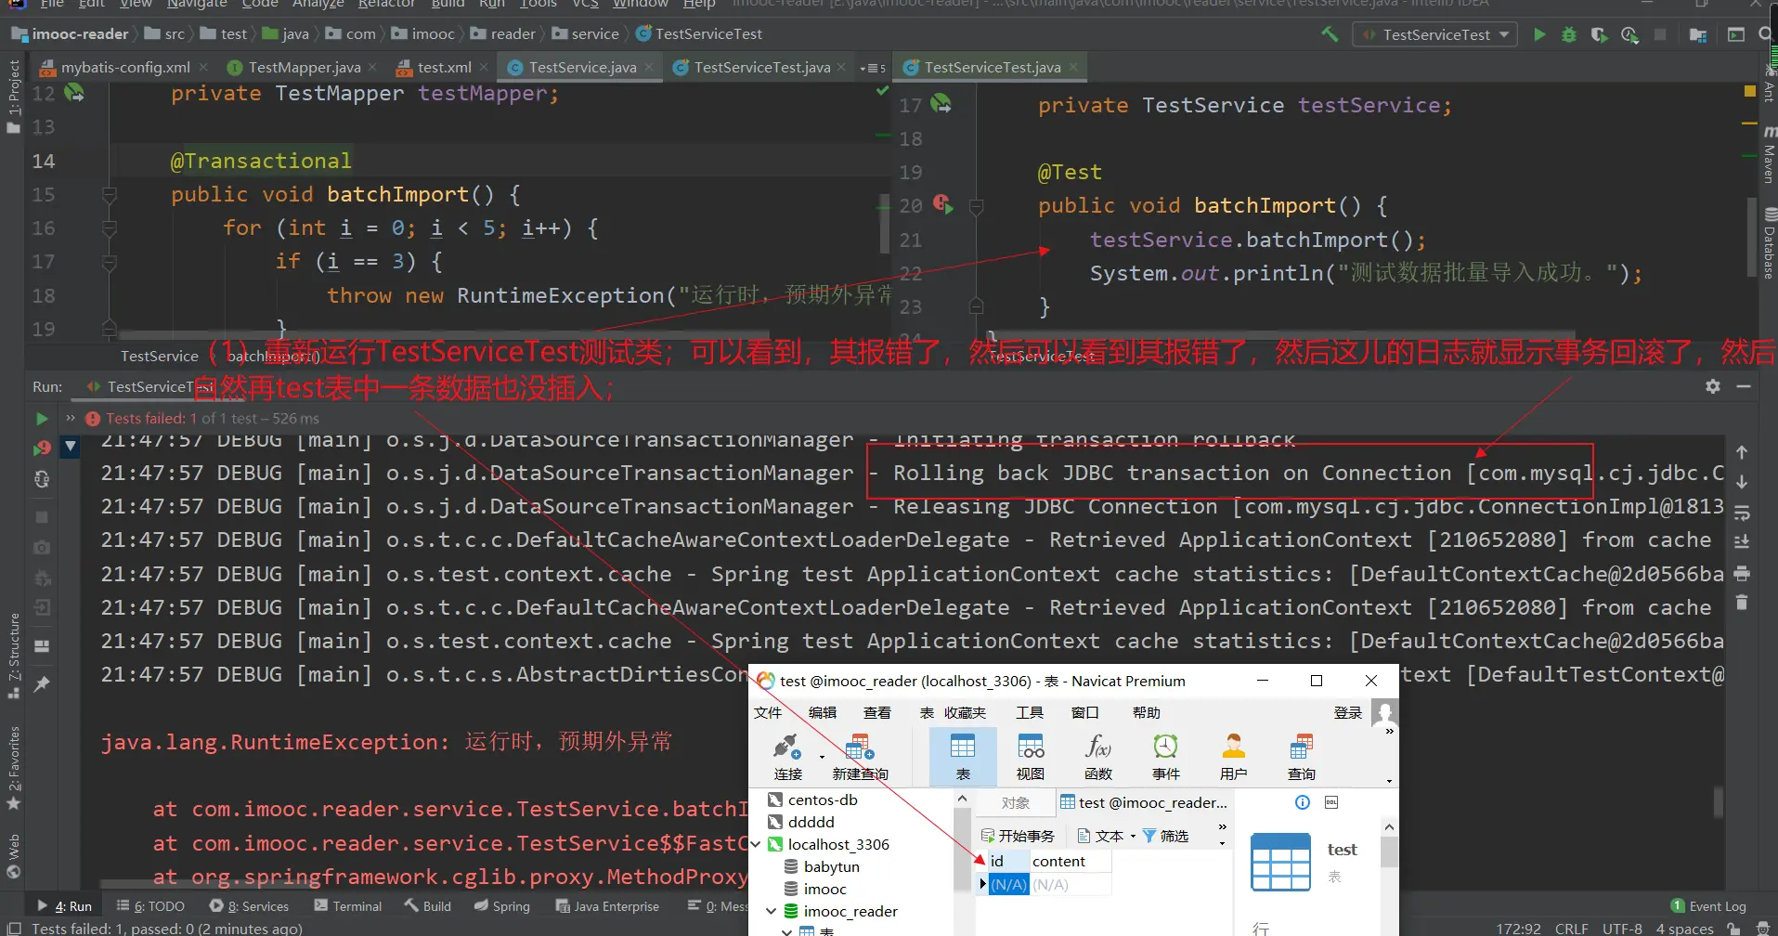Open text (文本) dropdown in Navicat
This screenshot has width=1778, height=936.
1107,836
